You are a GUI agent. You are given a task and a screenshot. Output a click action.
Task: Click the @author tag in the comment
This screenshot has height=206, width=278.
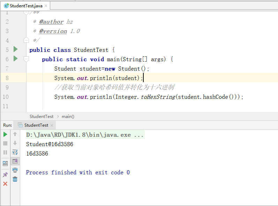point(51,22)
